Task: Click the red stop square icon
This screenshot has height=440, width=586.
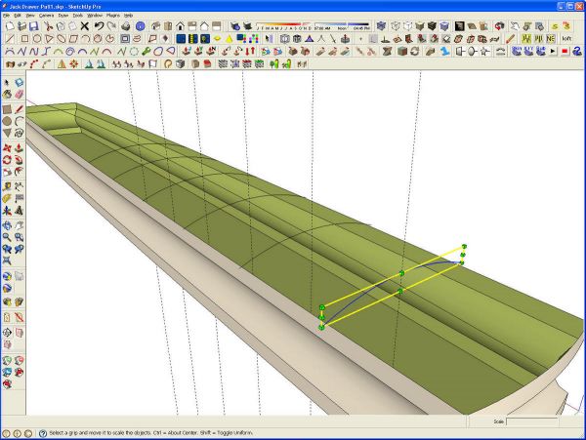Action: click(565, 51)
